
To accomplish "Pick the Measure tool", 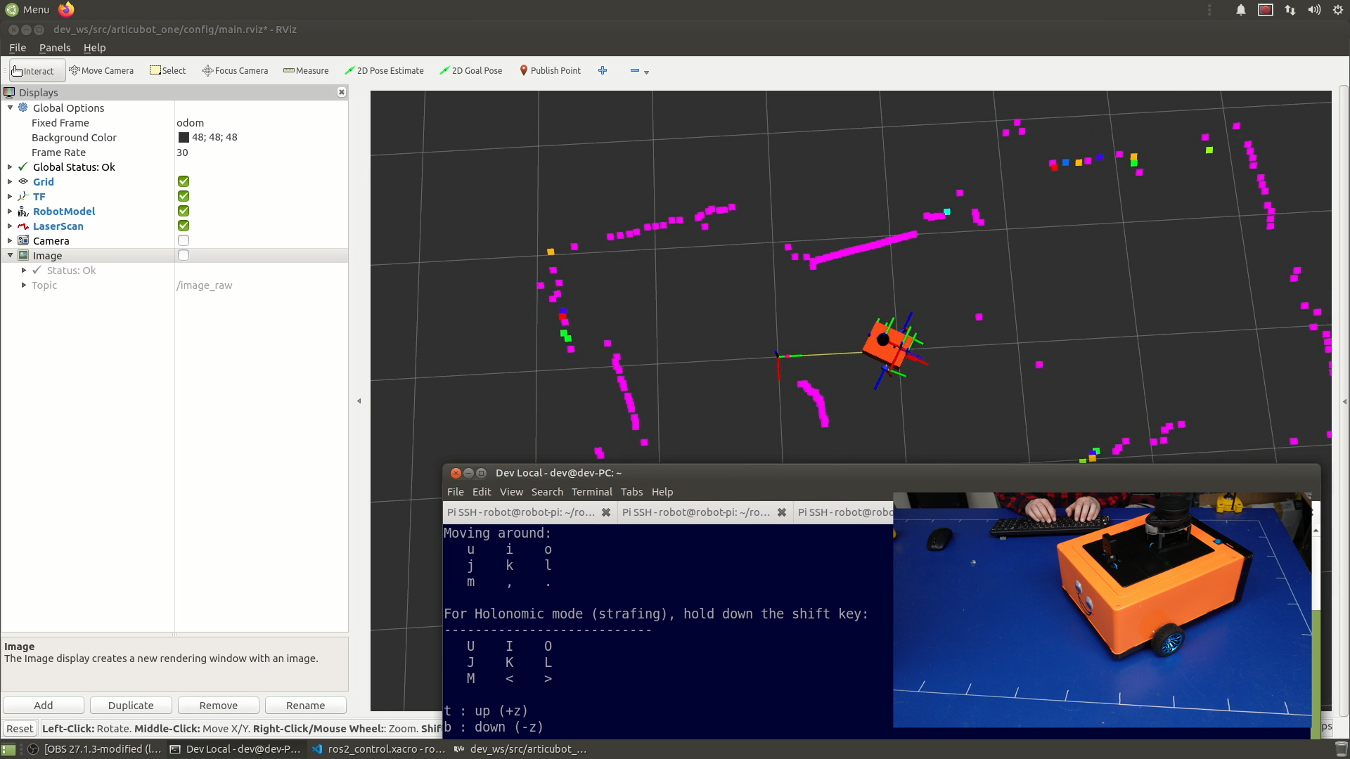I will 306,71.
